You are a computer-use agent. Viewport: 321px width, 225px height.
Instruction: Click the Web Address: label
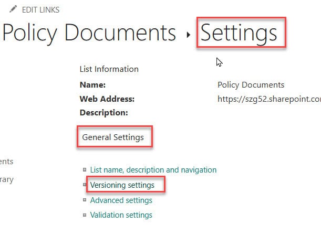[x=107, y=99]
